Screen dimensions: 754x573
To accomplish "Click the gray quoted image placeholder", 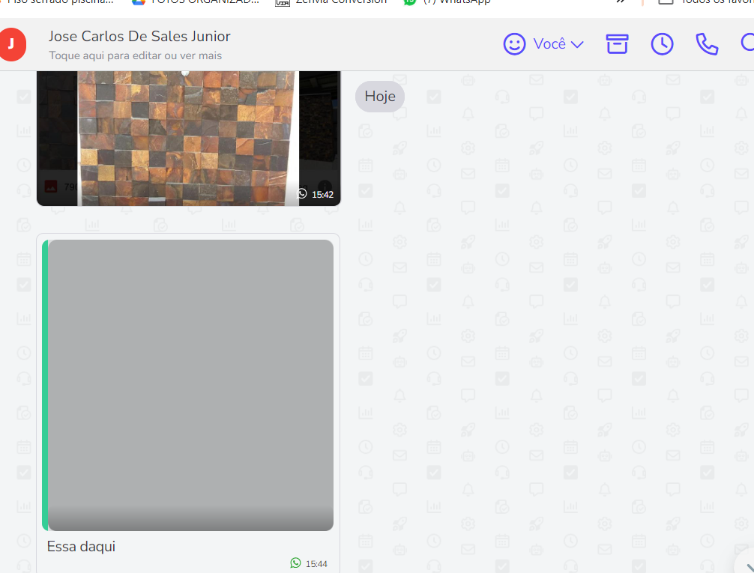I will pyautogui.click(x=190, y=385).
